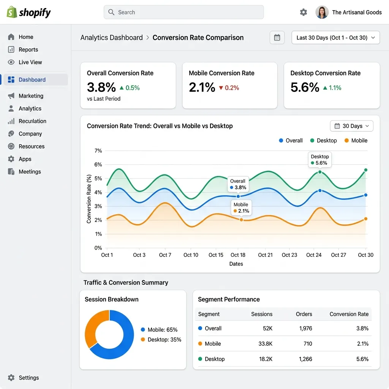Click the Oct 30 axis label
The image size is (389, 389).
(365, 255)
